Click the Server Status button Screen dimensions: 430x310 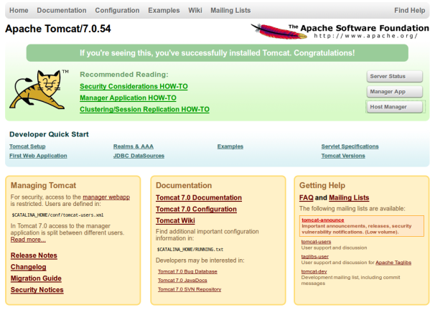click(x=395, y=77)
